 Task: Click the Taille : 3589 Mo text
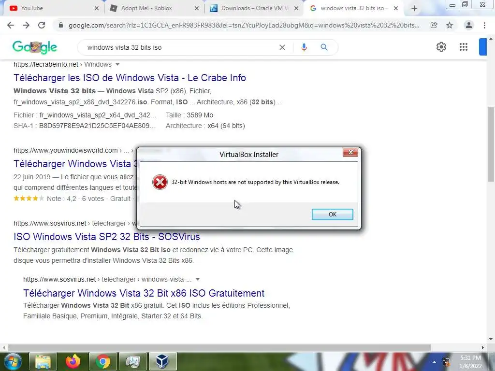pos(189,115)
